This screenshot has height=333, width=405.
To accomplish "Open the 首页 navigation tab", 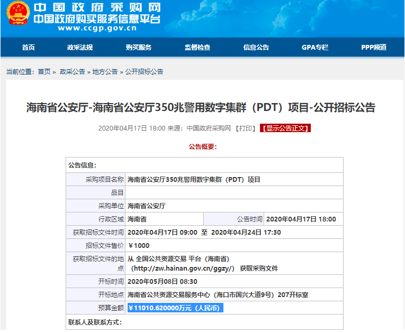I will (29, 48).
